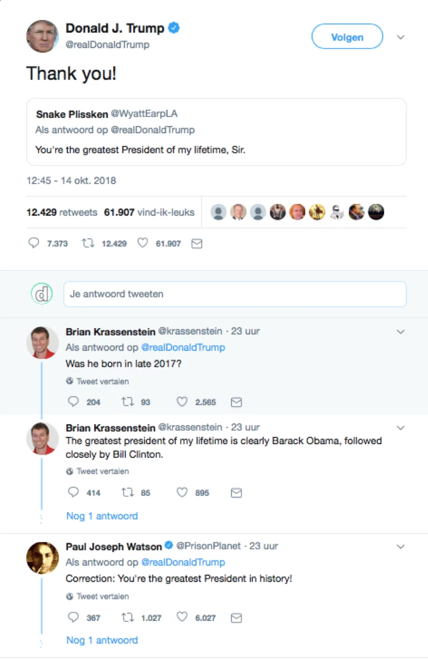The image size is (428, 659).
Task: Message icon on Paul Joseph Watson's reply
Action: click(236, 618)
